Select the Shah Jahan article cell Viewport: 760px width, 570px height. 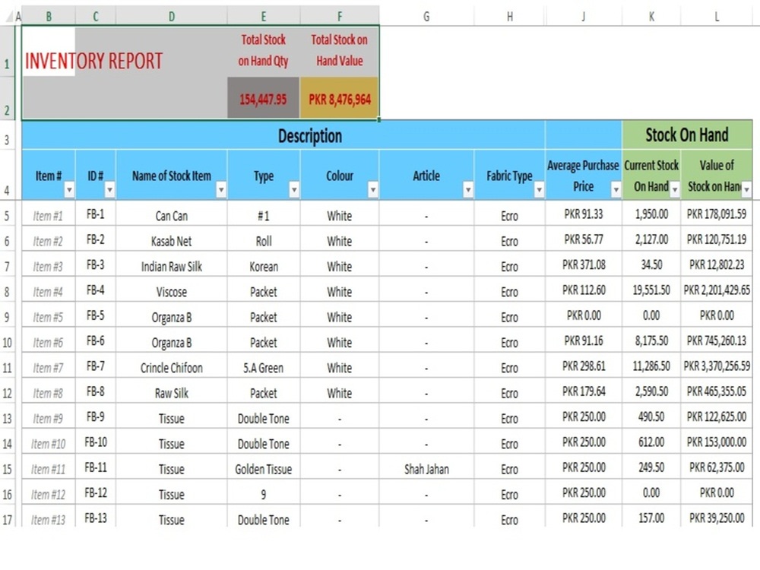pos(426,467)
